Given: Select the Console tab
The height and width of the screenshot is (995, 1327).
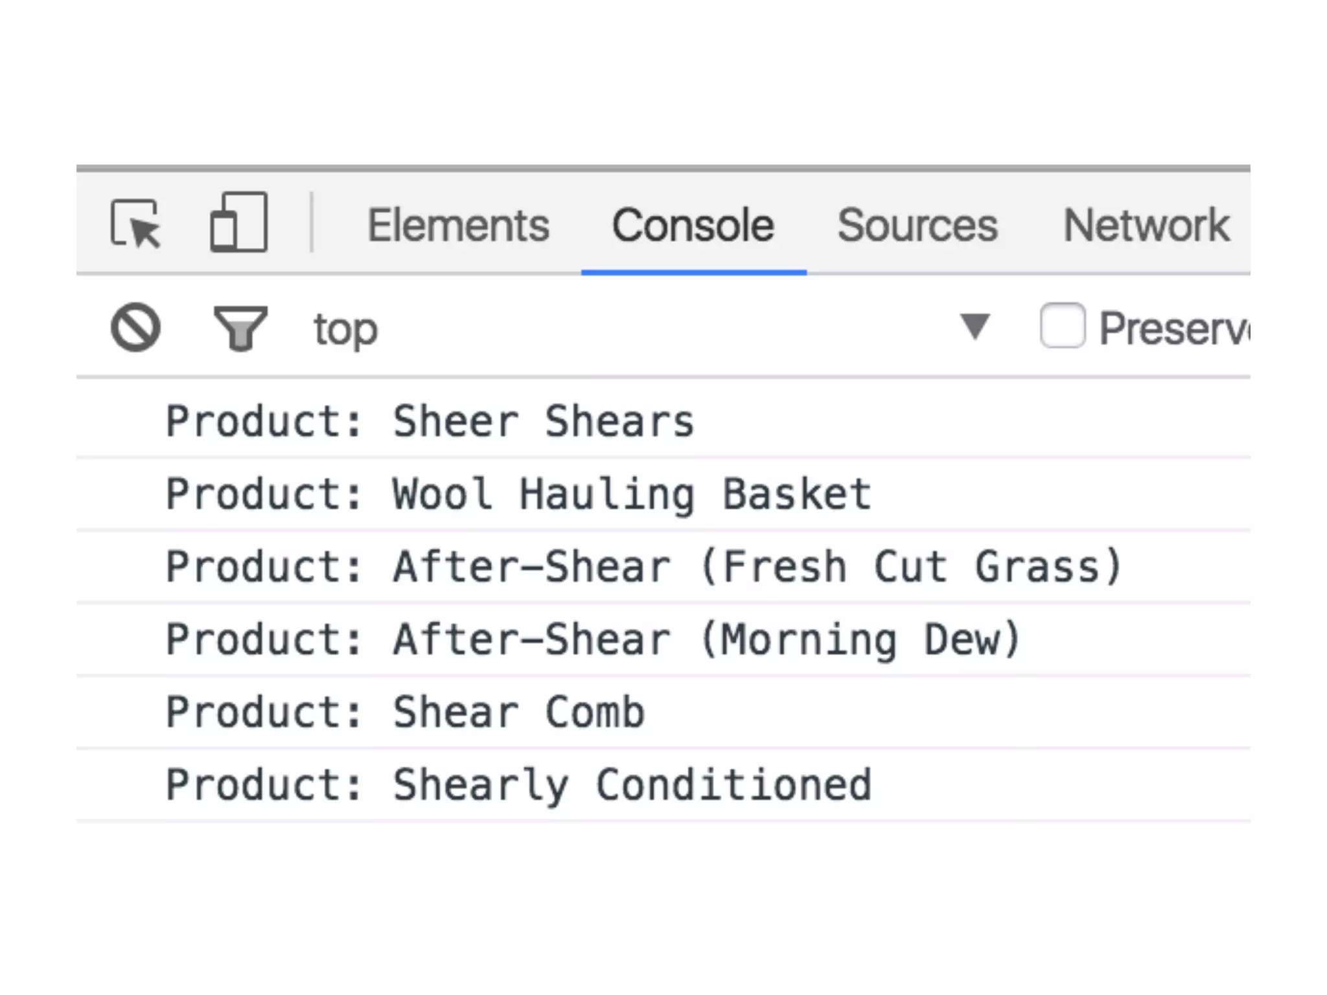Looking at the screenshot, I should point(693,225).
